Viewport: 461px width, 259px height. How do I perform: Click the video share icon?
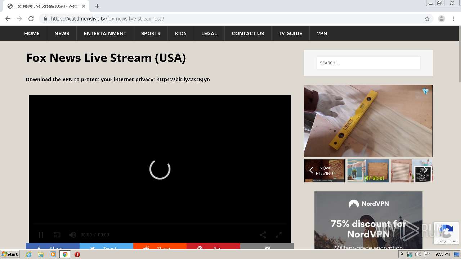263,235
